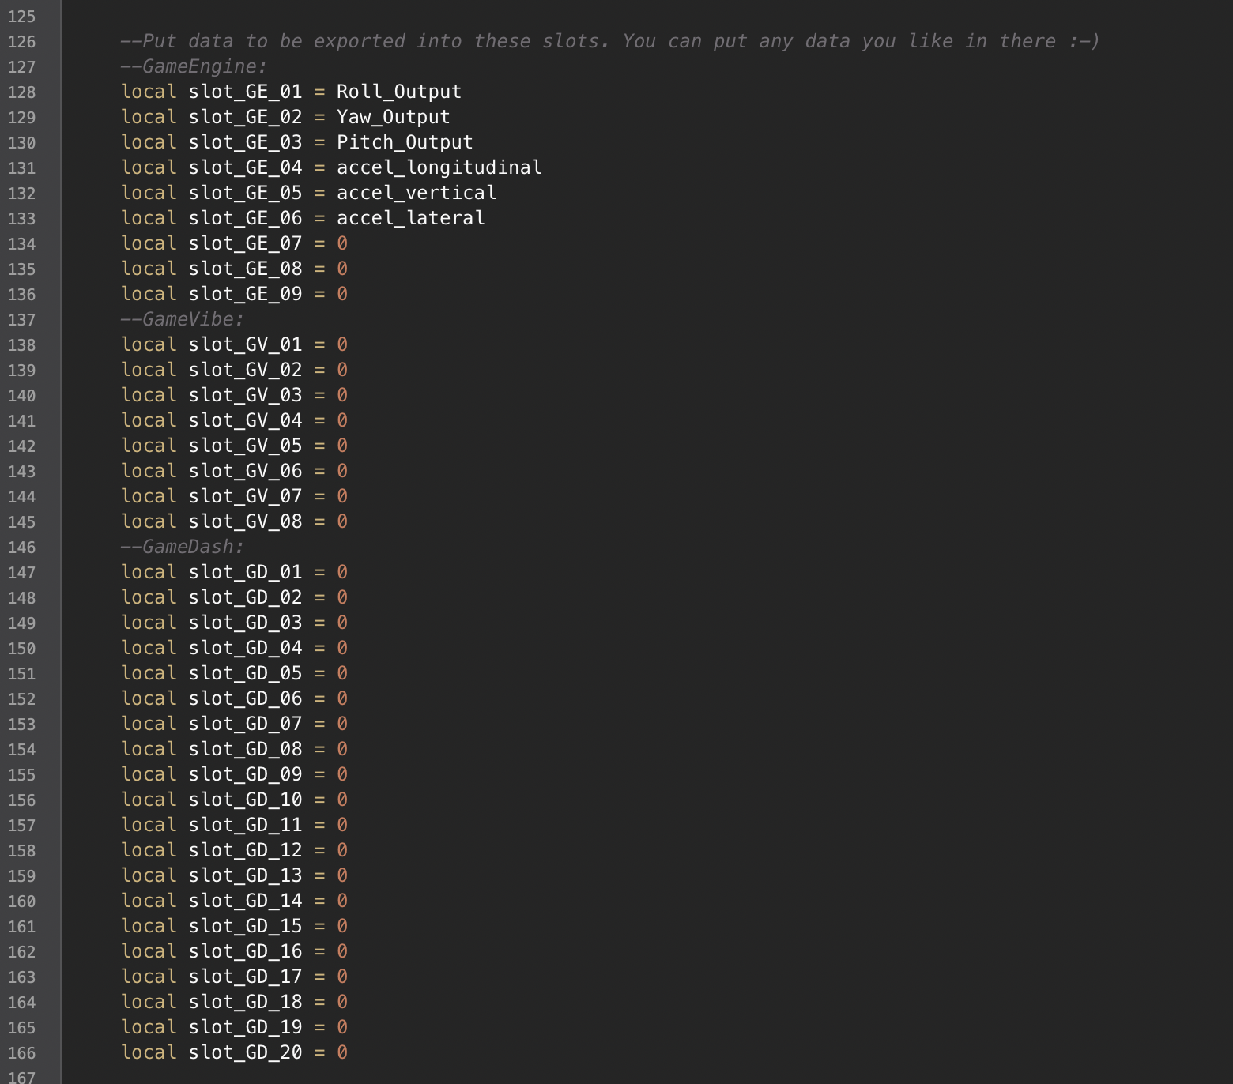The image size is (1233, 1084).
Task: Click the slot_GD_01 variable name
Action: [245, 572]
